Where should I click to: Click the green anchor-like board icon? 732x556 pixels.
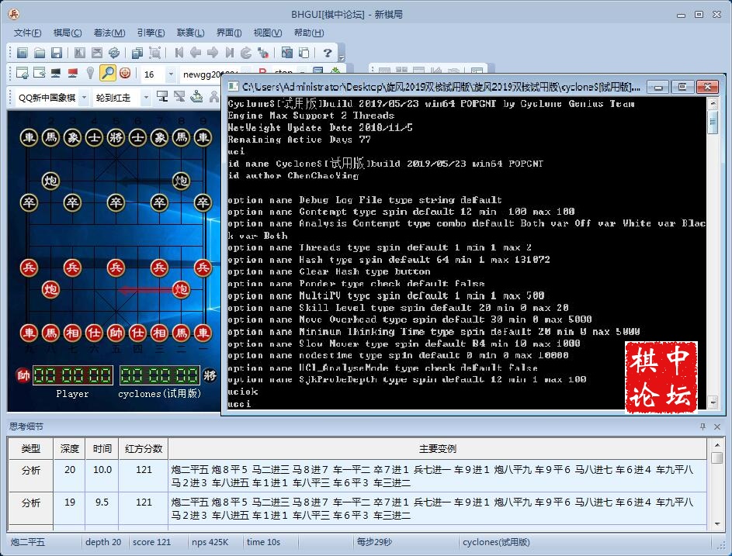(196, 97)
